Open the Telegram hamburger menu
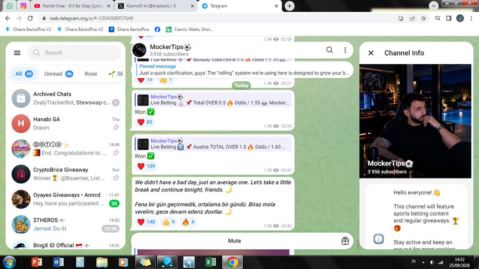The image size is (479, 269). click(17, 53)
